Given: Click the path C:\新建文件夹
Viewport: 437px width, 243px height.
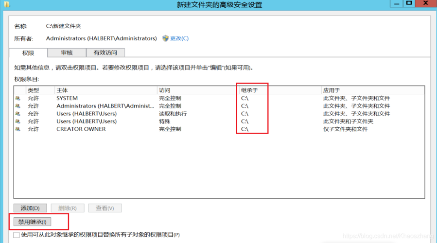Looking at the screenshot, I should pyautogui.click(x=64, y=26).
